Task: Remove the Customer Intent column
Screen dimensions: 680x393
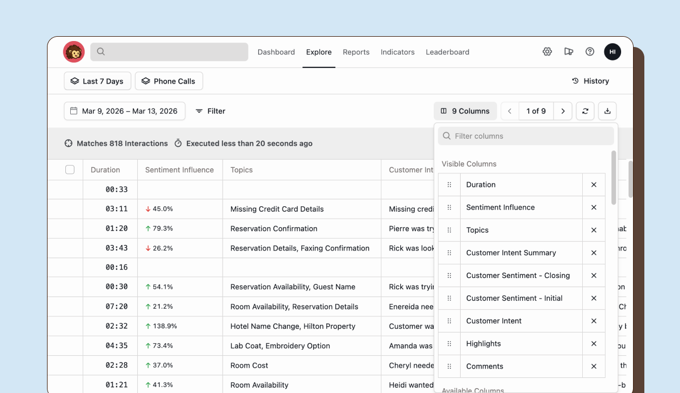Action: pos(594,321)
